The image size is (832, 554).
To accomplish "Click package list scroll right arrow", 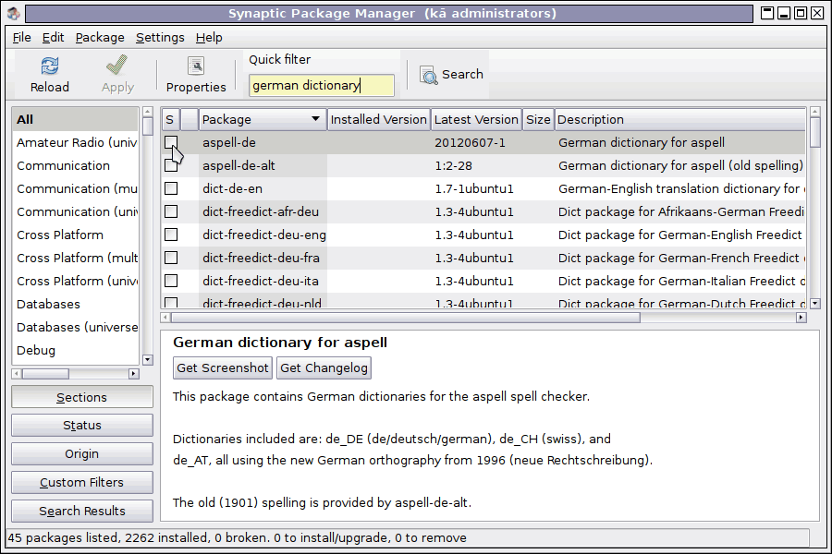I will (801, 317).
